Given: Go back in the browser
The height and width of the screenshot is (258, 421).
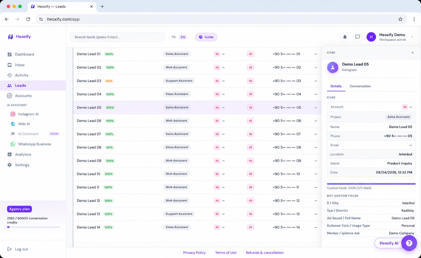Looking at the screenshot, I should [7, 19].
